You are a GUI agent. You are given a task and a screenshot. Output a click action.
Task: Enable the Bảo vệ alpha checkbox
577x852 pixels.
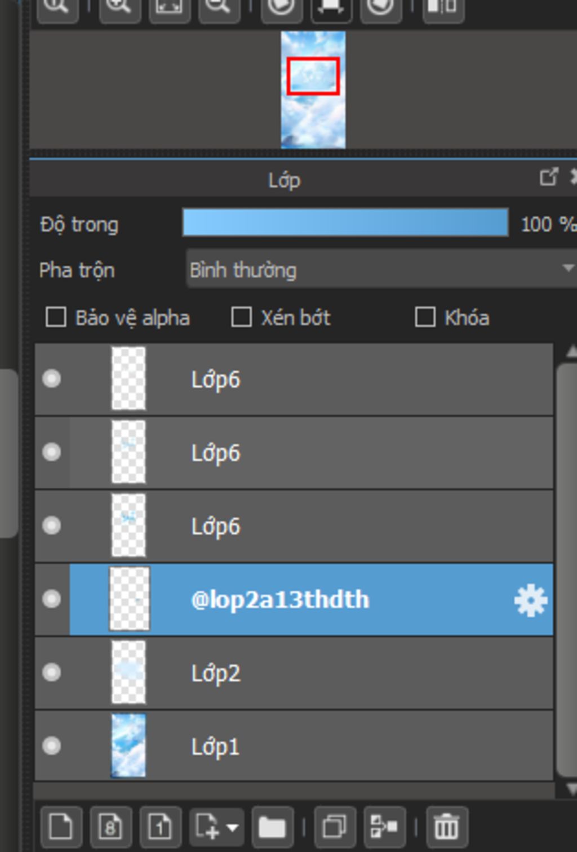click(56, 317)
